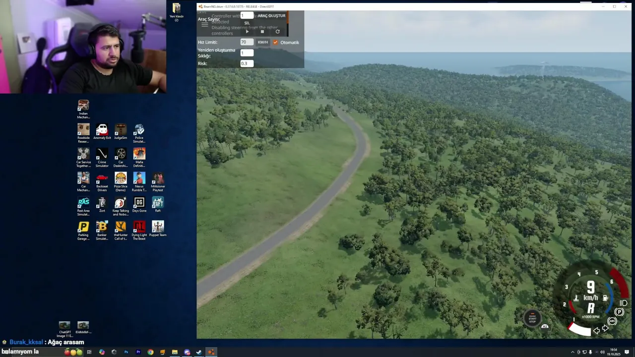Open Yeni klasör (2) desktop folder
Screen dimensions: 635x357
(177, 12)
